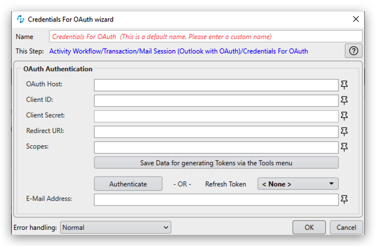This screenshot has width=376, height=246.
Task: Focus the OAuth Host input field
Action: pos(216,85)
